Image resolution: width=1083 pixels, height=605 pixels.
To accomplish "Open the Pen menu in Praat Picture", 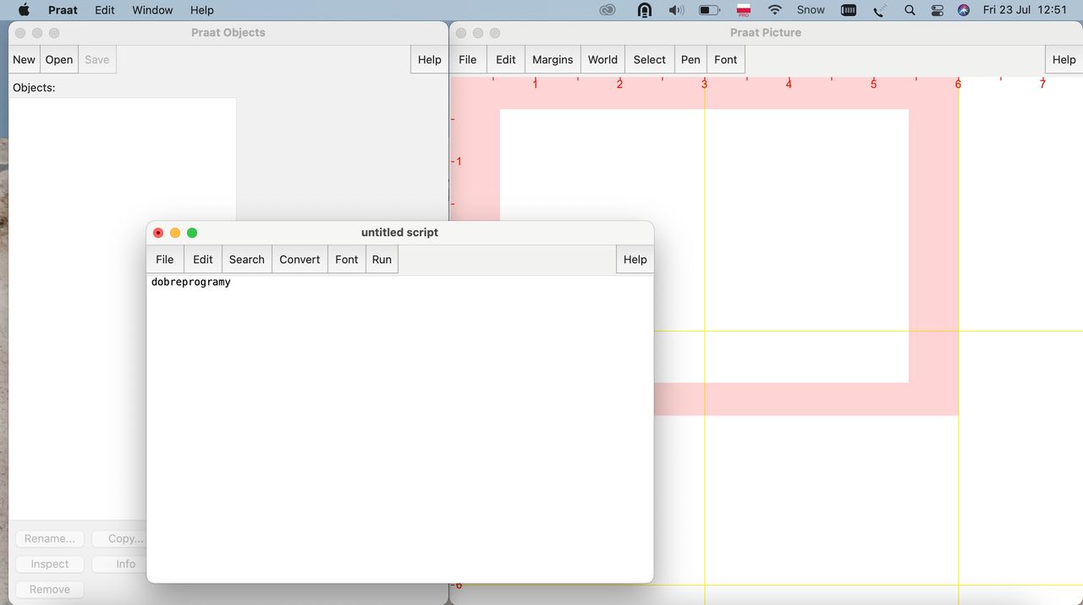I will pos(690,59).
